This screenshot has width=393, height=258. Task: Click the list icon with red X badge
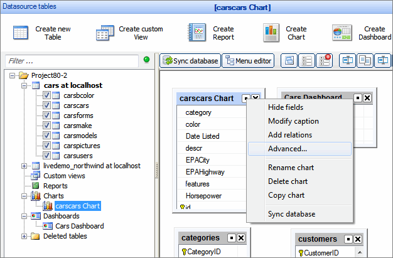325,60
